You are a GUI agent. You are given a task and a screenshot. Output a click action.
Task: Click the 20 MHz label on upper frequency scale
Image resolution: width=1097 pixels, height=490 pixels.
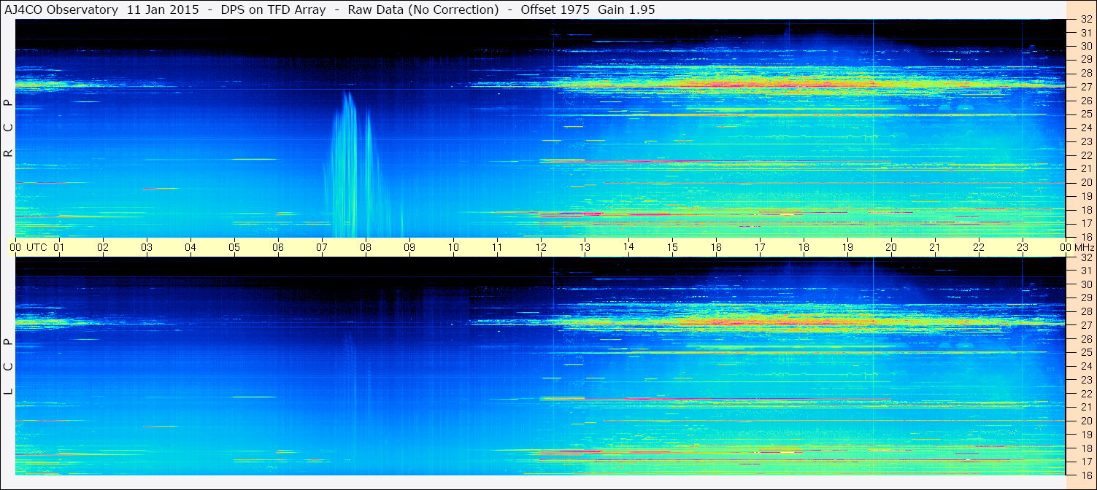click(x=1085, y=182)
